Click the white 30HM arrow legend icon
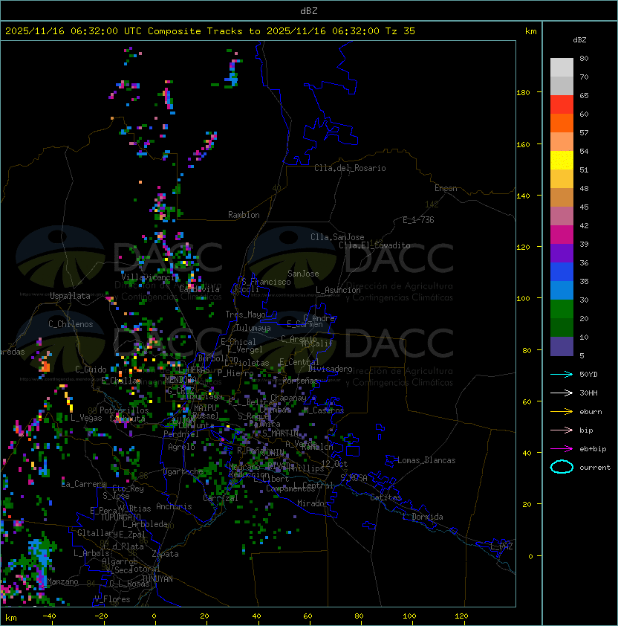618x626 pixels. 562,393
